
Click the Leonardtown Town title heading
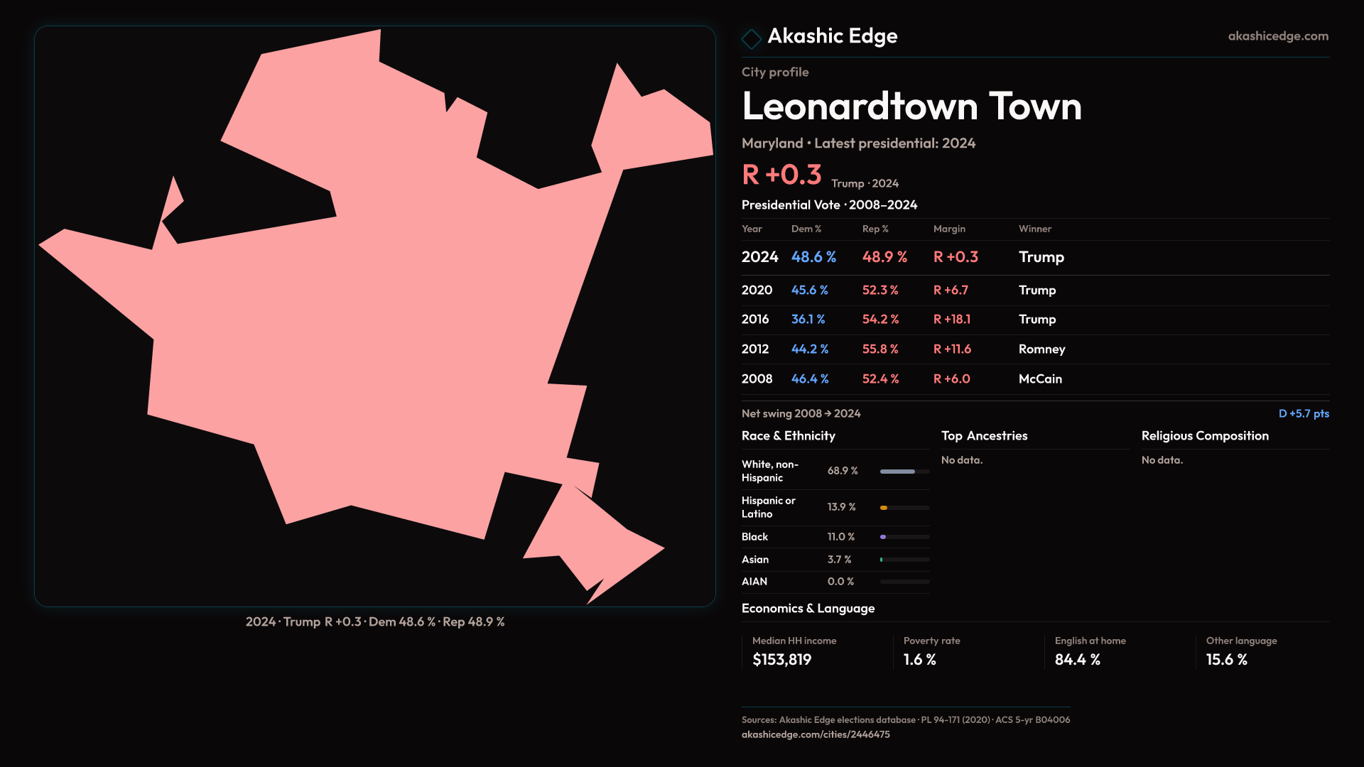coord(911,107)
